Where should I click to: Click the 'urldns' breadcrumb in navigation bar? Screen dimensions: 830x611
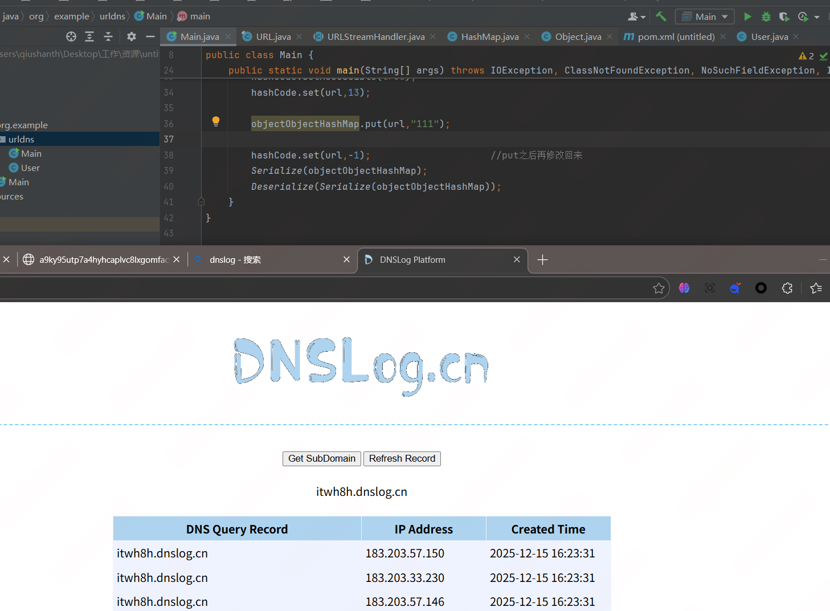coord(112,17)
